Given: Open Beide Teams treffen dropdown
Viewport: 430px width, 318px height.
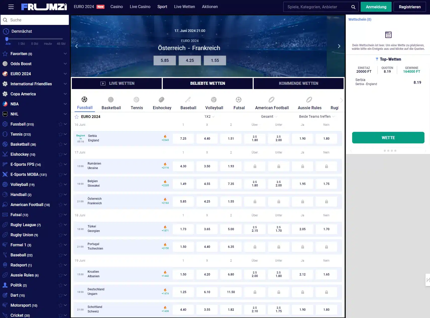Looking at the screenshot, I should tap(317, 116).
